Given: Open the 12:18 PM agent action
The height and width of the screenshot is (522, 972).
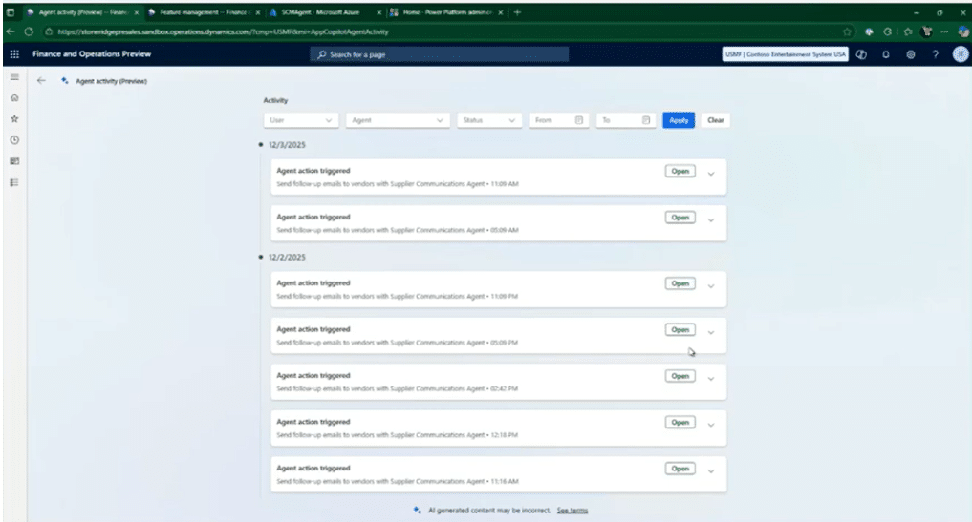Looking at the screenshot, I should [x=680, y=423].
